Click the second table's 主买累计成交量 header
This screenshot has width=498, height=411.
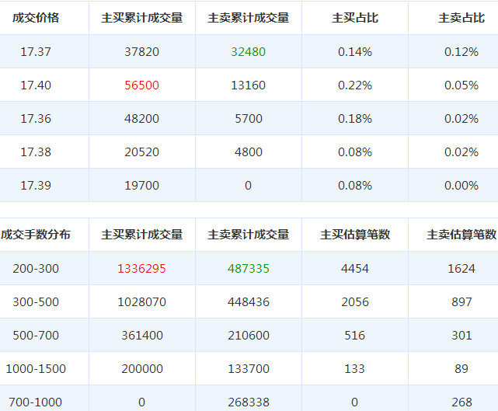click(142, 235)
